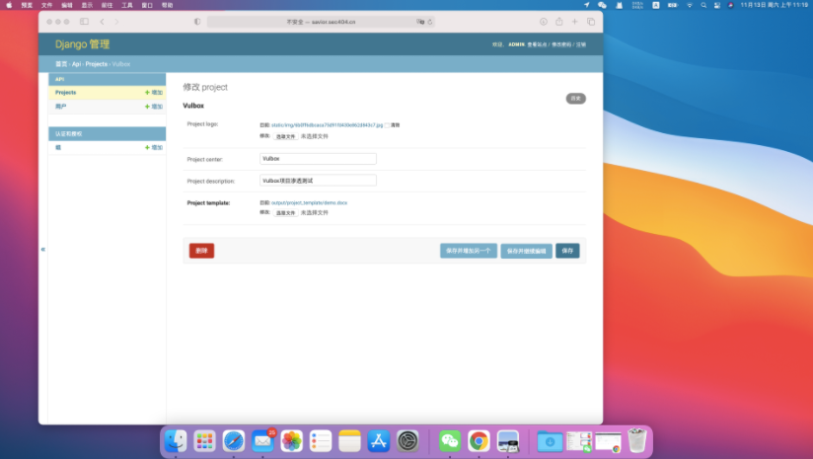This screenshot has width=813, height=459.
Task: Add a new Project via green plus
Action: [154, 93]
